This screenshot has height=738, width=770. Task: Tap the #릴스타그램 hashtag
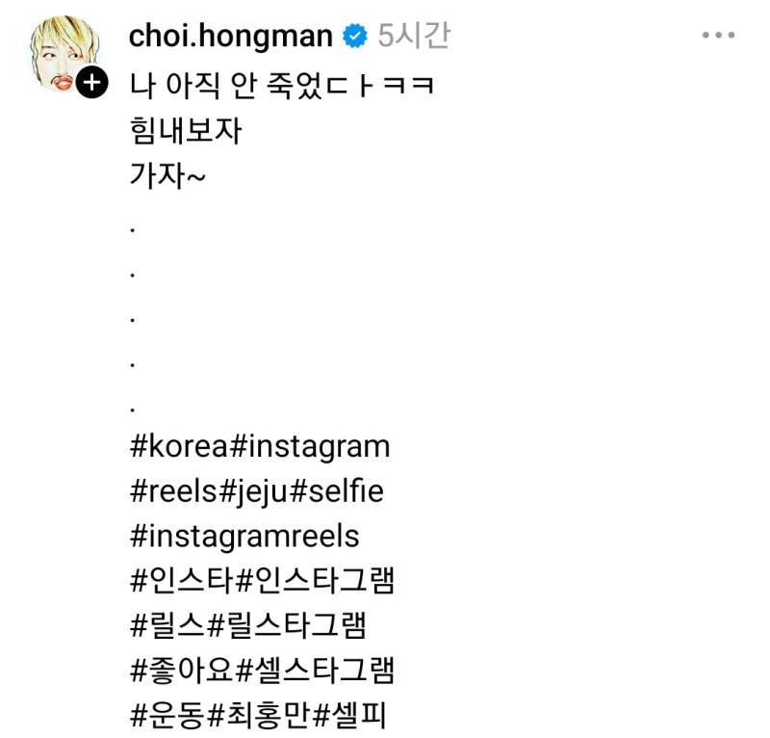coord(287,626)
